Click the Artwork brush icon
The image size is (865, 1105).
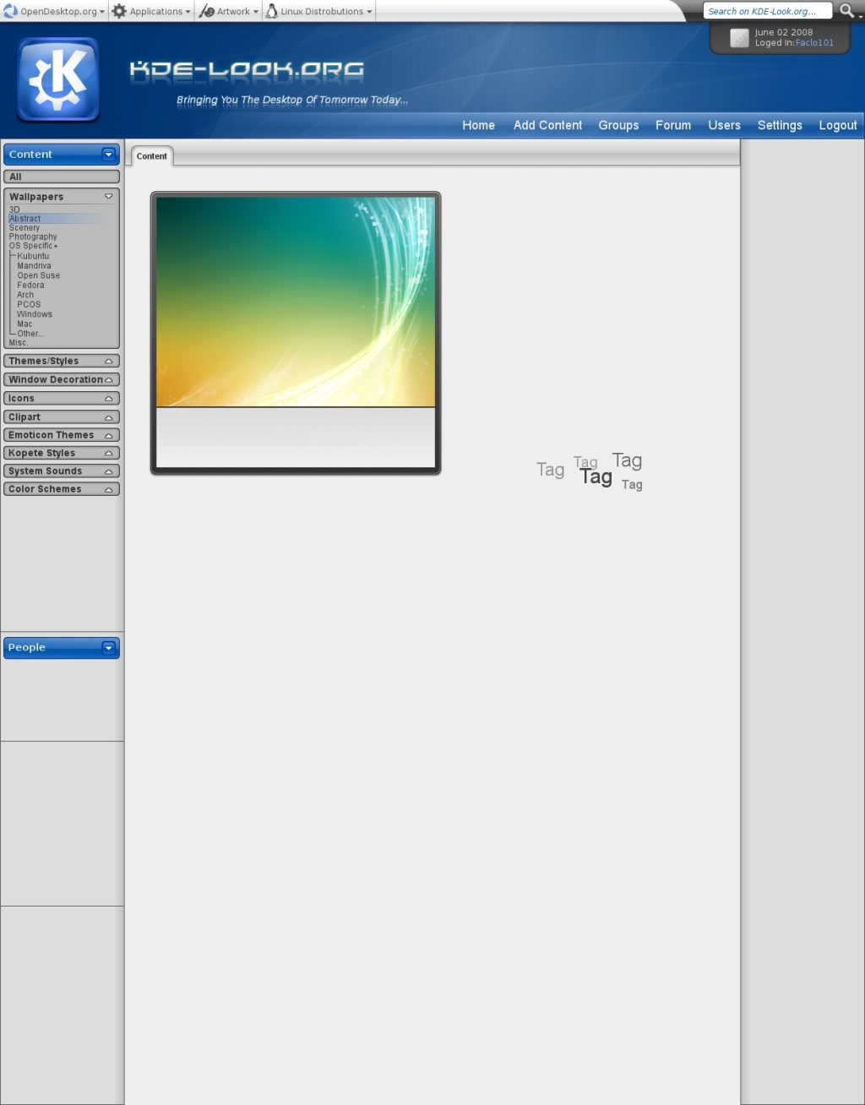point(207,11)
